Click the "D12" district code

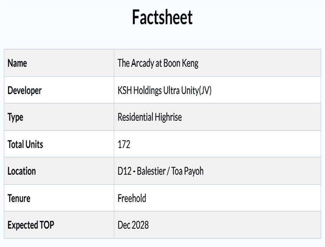click(124, 171)
